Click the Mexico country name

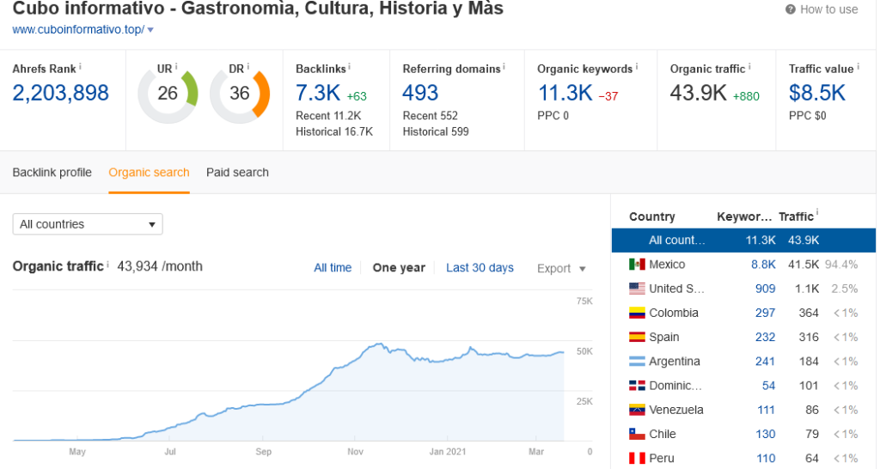pos(667,265)
